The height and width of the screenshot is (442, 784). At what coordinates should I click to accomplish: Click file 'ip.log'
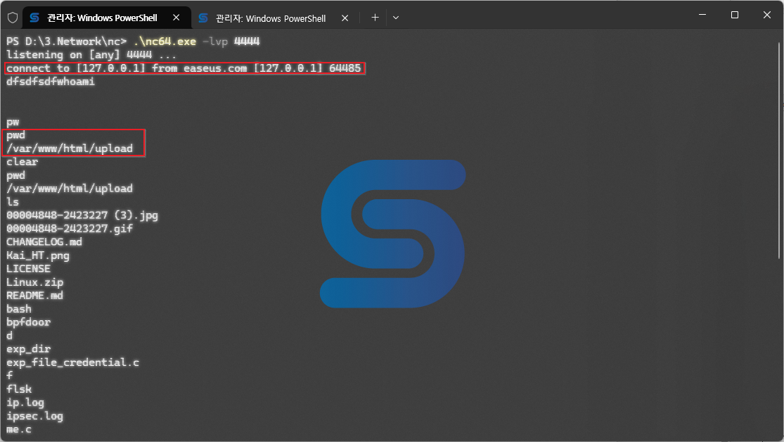pos(25,403)
